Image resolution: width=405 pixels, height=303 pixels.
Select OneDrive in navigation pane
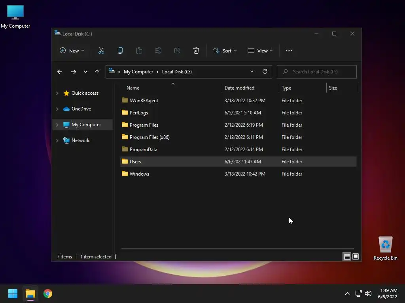81,109
